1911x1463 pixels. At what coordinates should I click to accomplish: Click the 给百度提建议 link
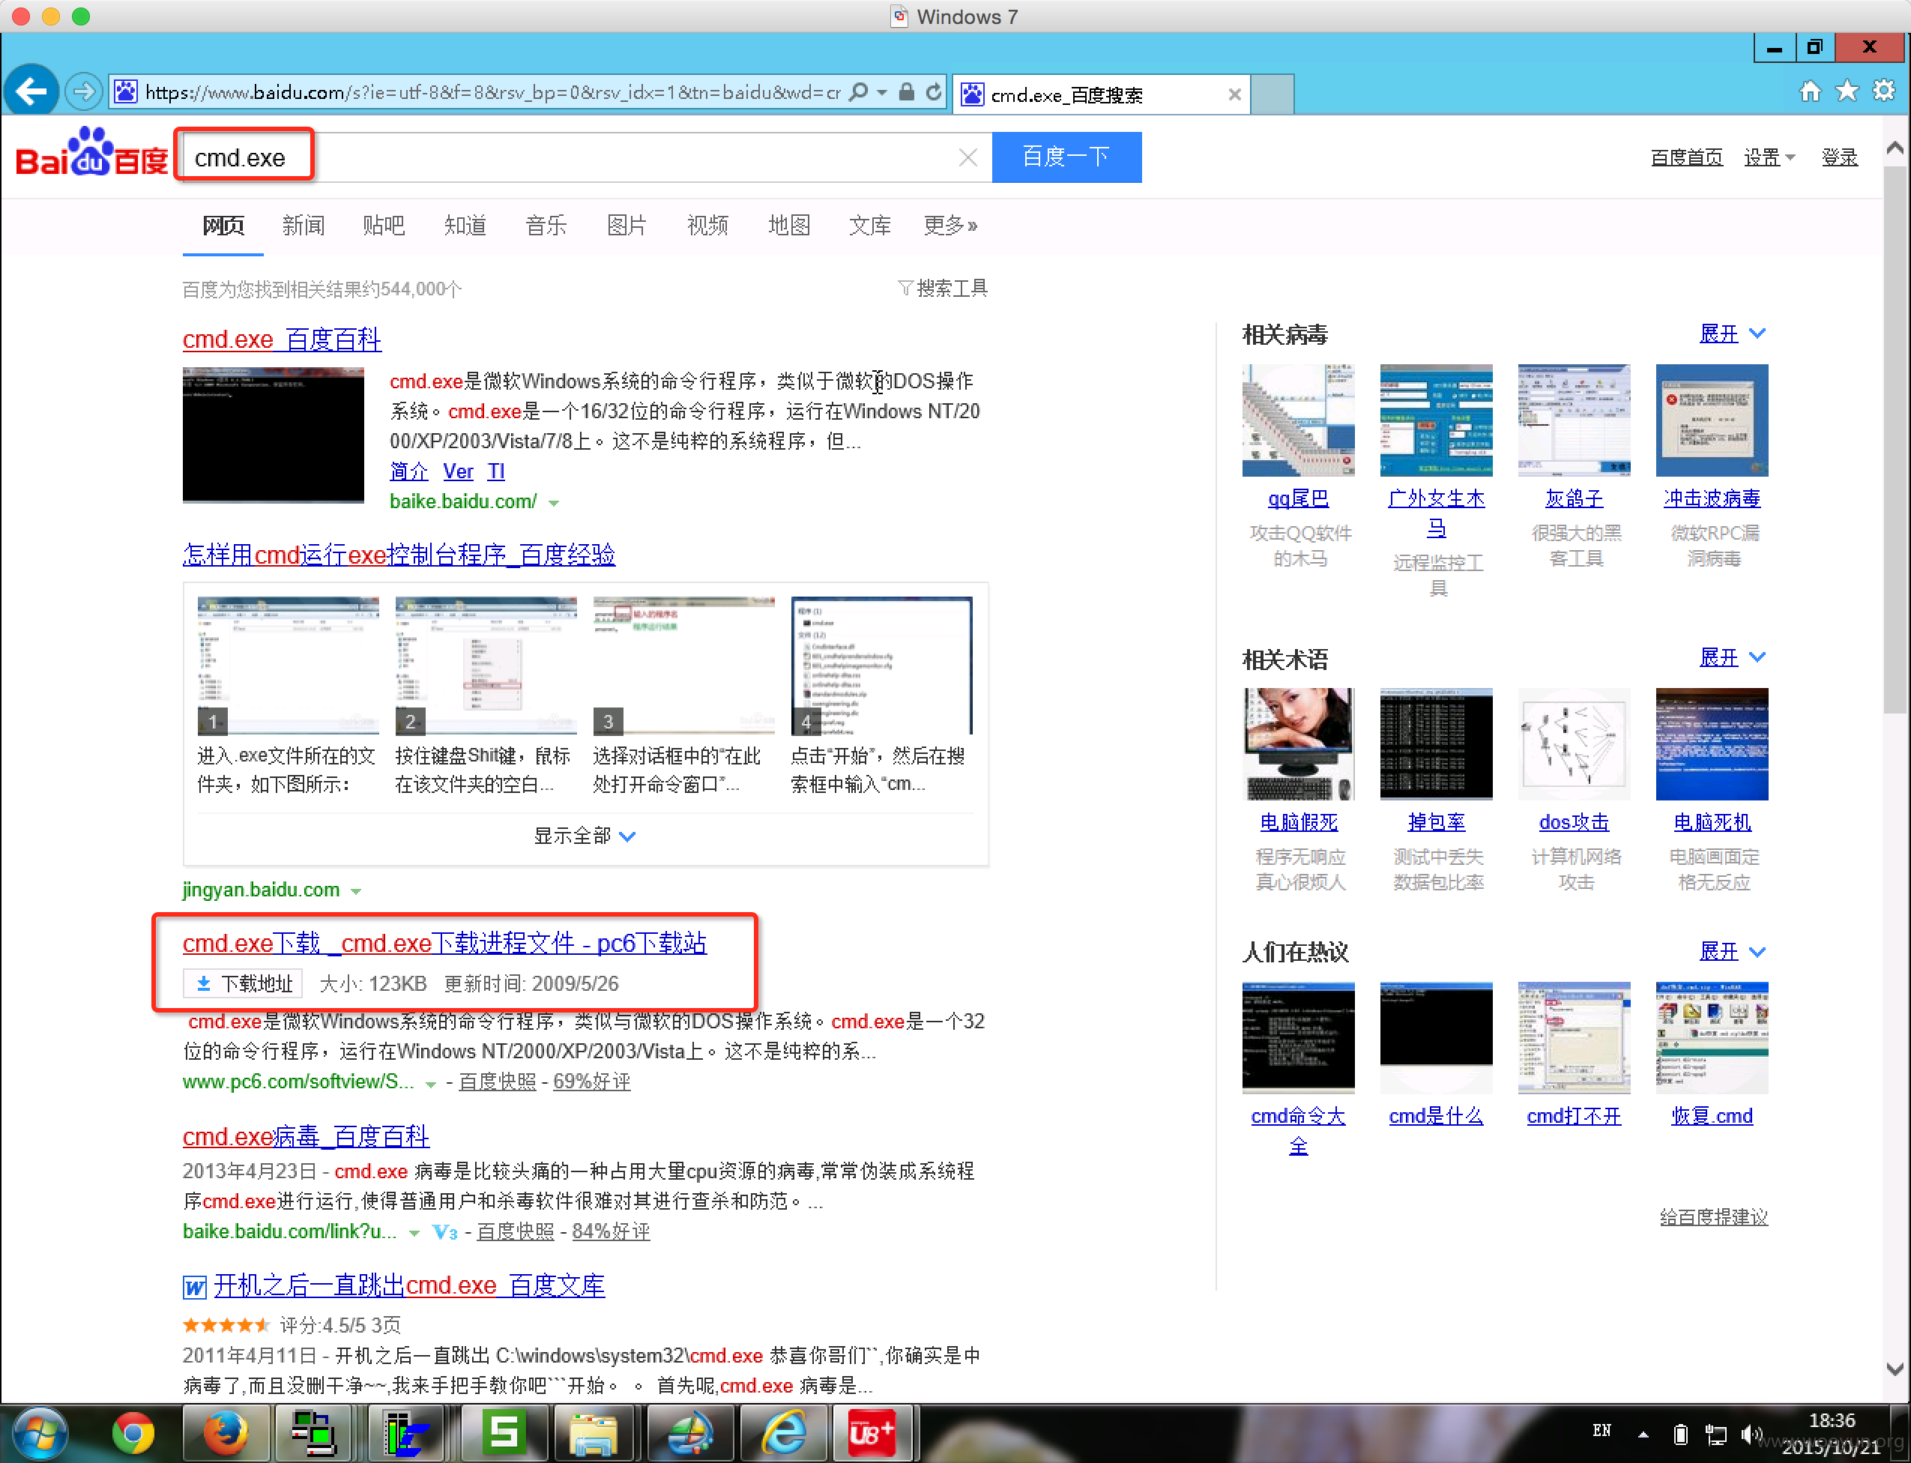click(1713, 1216)
